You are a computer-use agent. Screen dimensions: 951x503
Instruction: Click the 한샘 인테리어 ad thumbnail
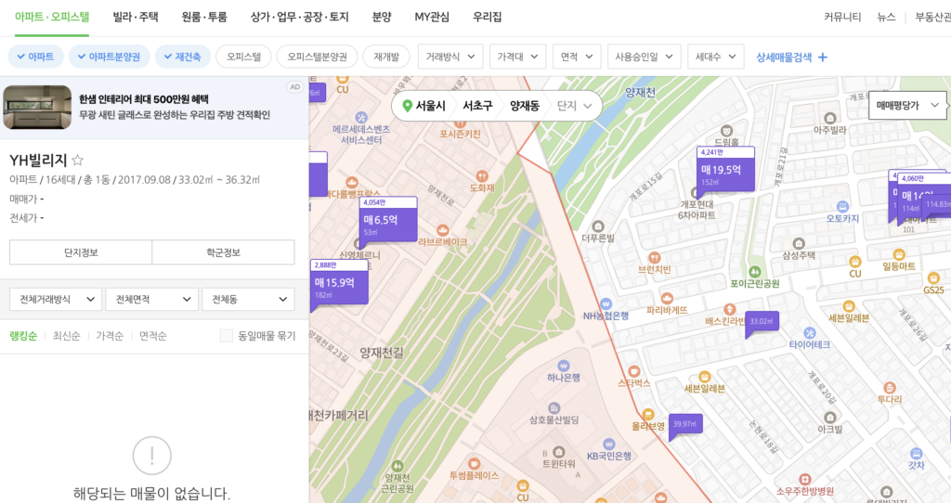click(x=37, y=108)
